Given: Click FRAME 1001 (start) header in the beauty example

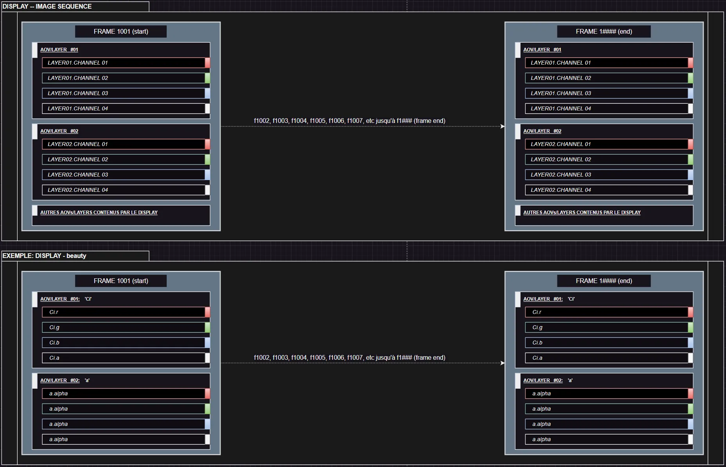Looking at the screenshot, I should tap(121, 281).
